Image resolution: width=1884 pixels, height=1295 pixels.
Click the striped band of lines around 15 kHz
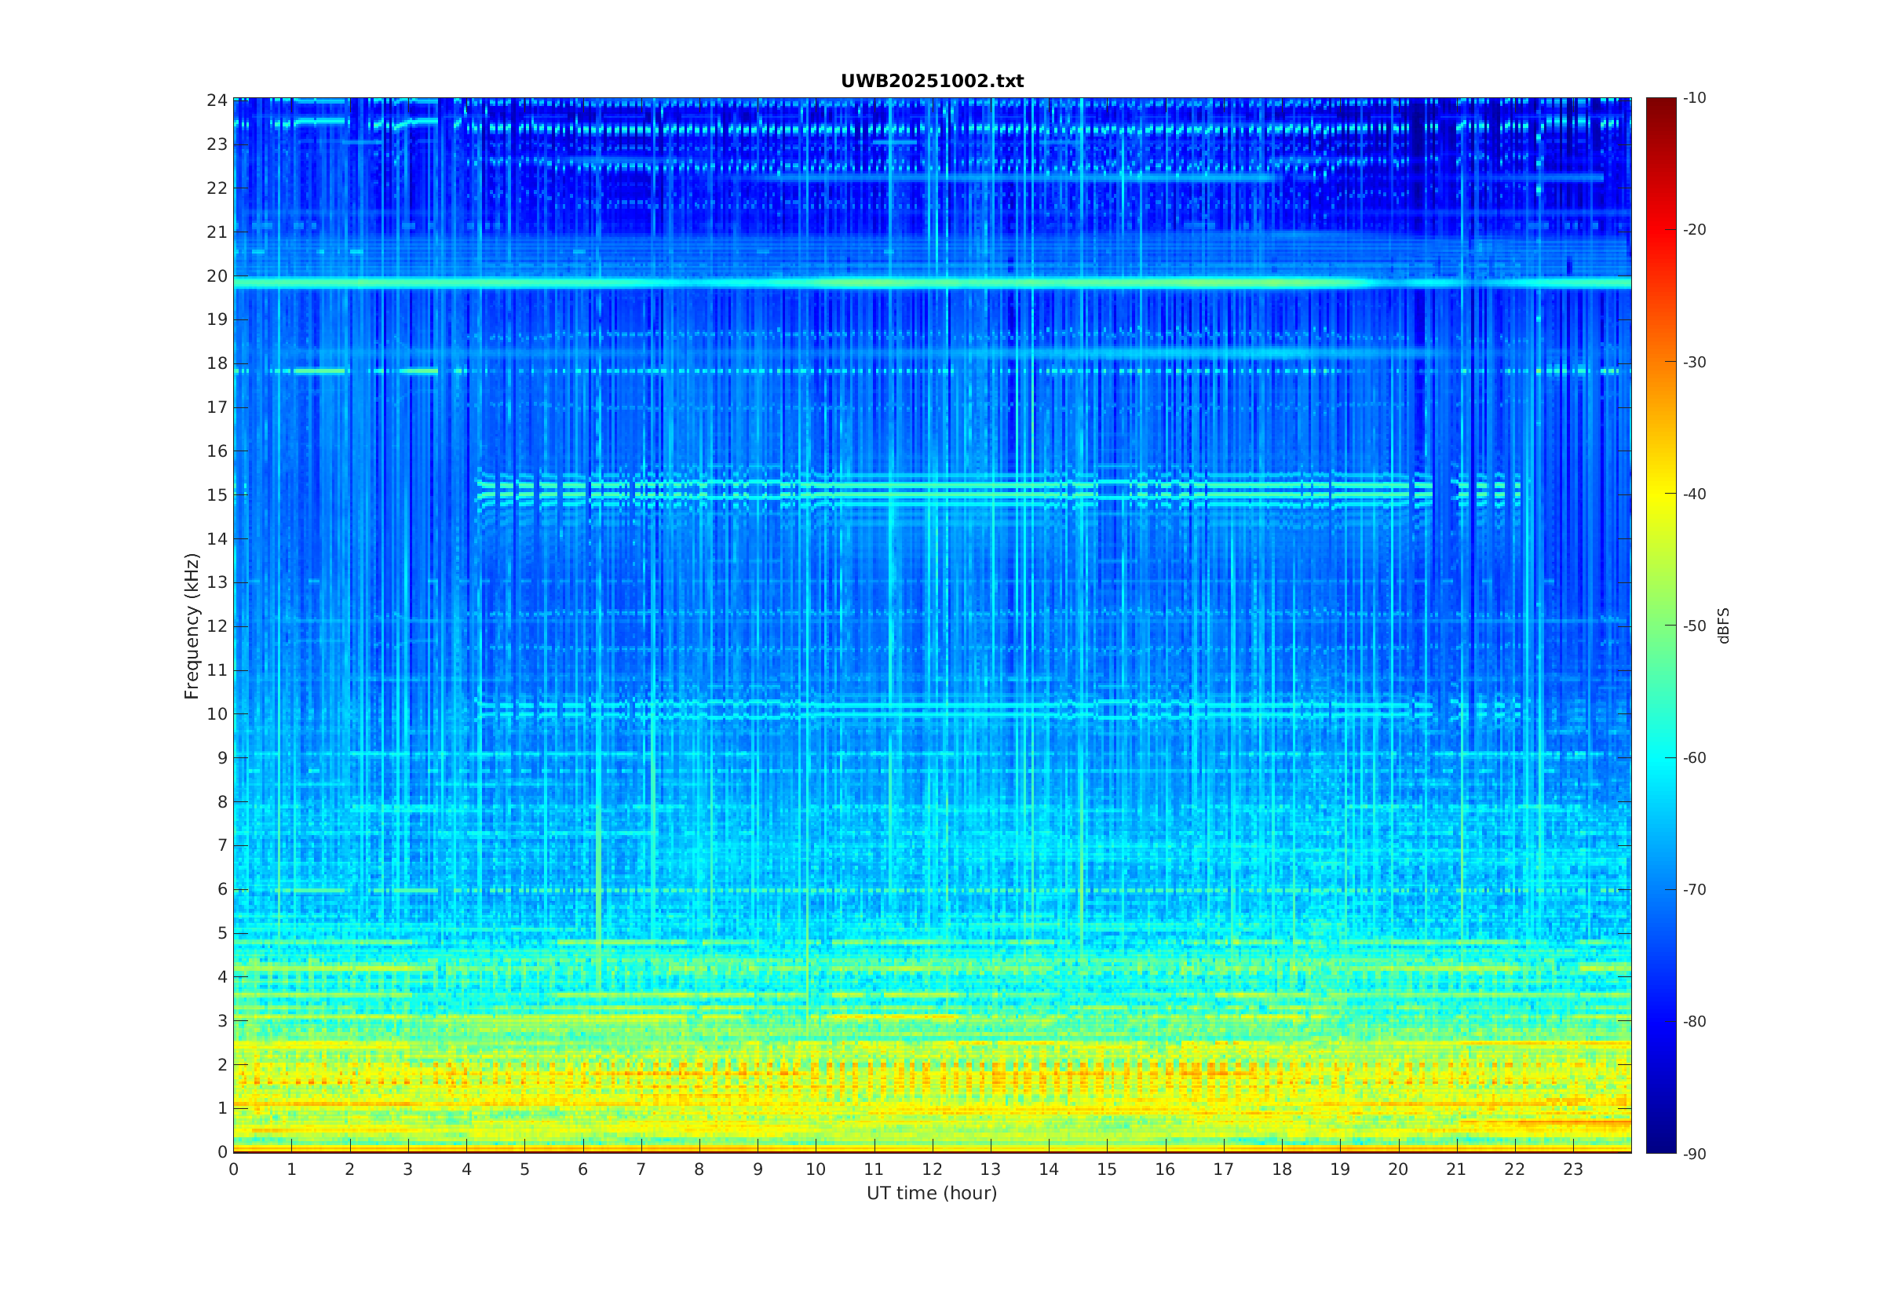point(932,490)
